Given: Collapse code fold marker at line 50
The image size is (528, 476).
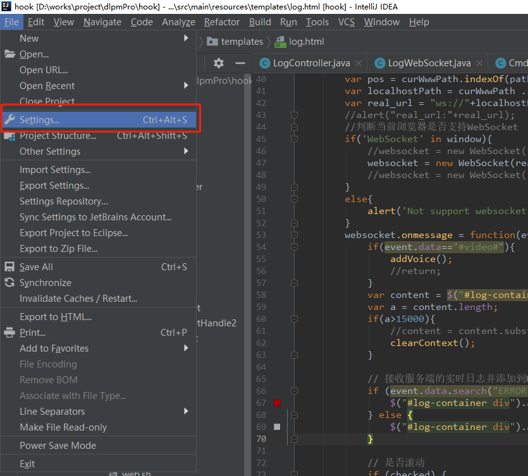Looking at the screenshot, I should point(294,199).
